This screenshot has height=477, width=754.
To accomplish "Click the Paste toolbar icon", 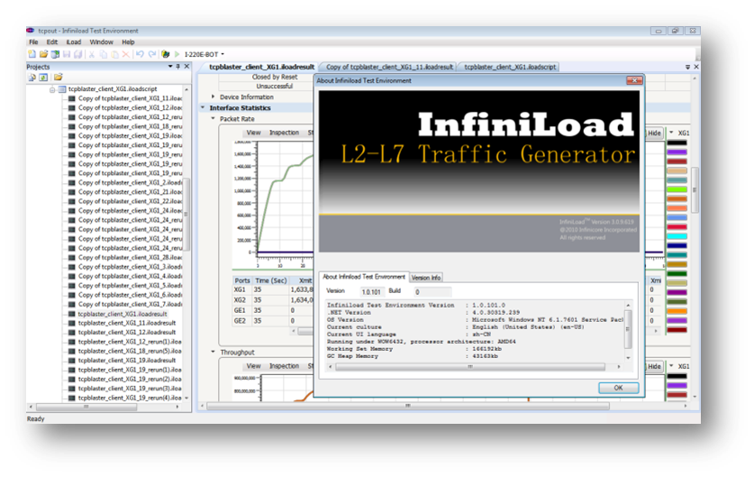I will [x=114, y=54].
